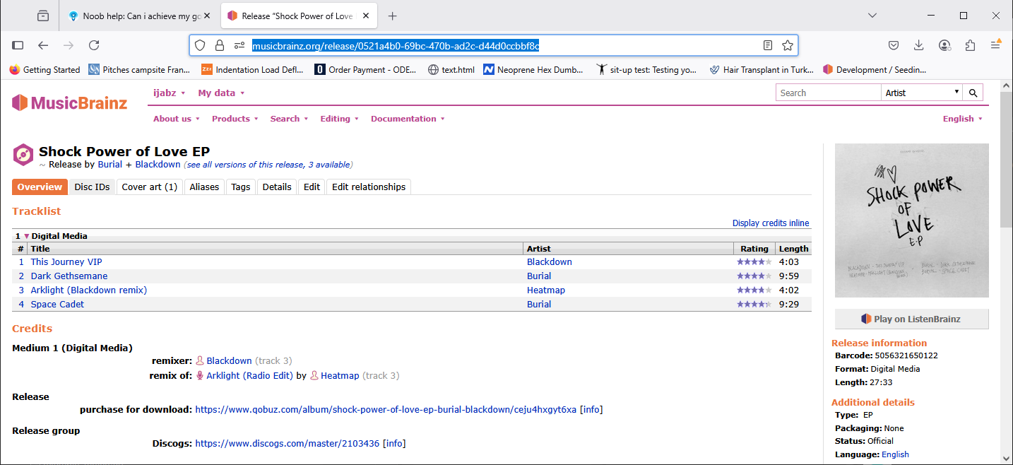The width and height of the screenshot is (1013, 465).
Task: Open the Pocket save icon
Action: point(894,45)
